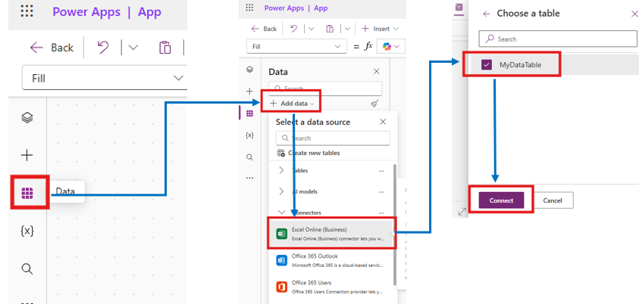Expand the Tables section
Screen dimensions: 639x304
(x=281, y=170)
